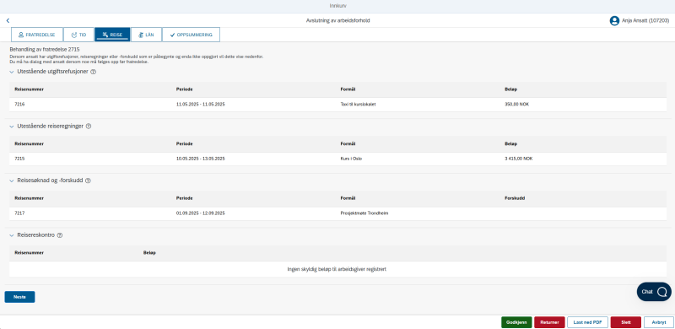Image resolution: width=675 pixels, height=329 pixels.
Task: Click the Anja Ansatt (107203) name label
Action: [645, 21]
